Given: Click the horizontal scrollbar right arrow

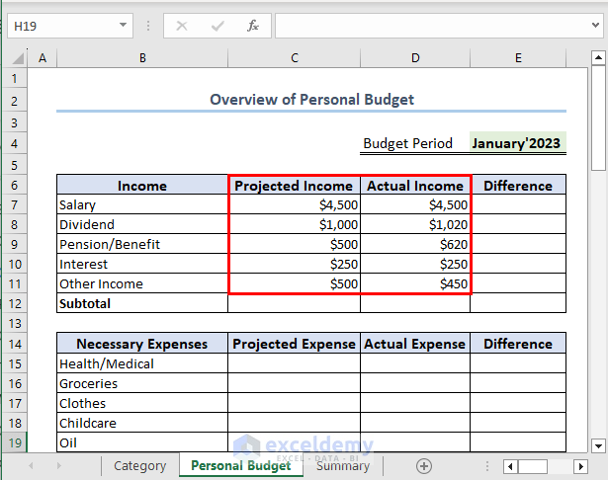Looking at the screenshot, I should [580, 466].
